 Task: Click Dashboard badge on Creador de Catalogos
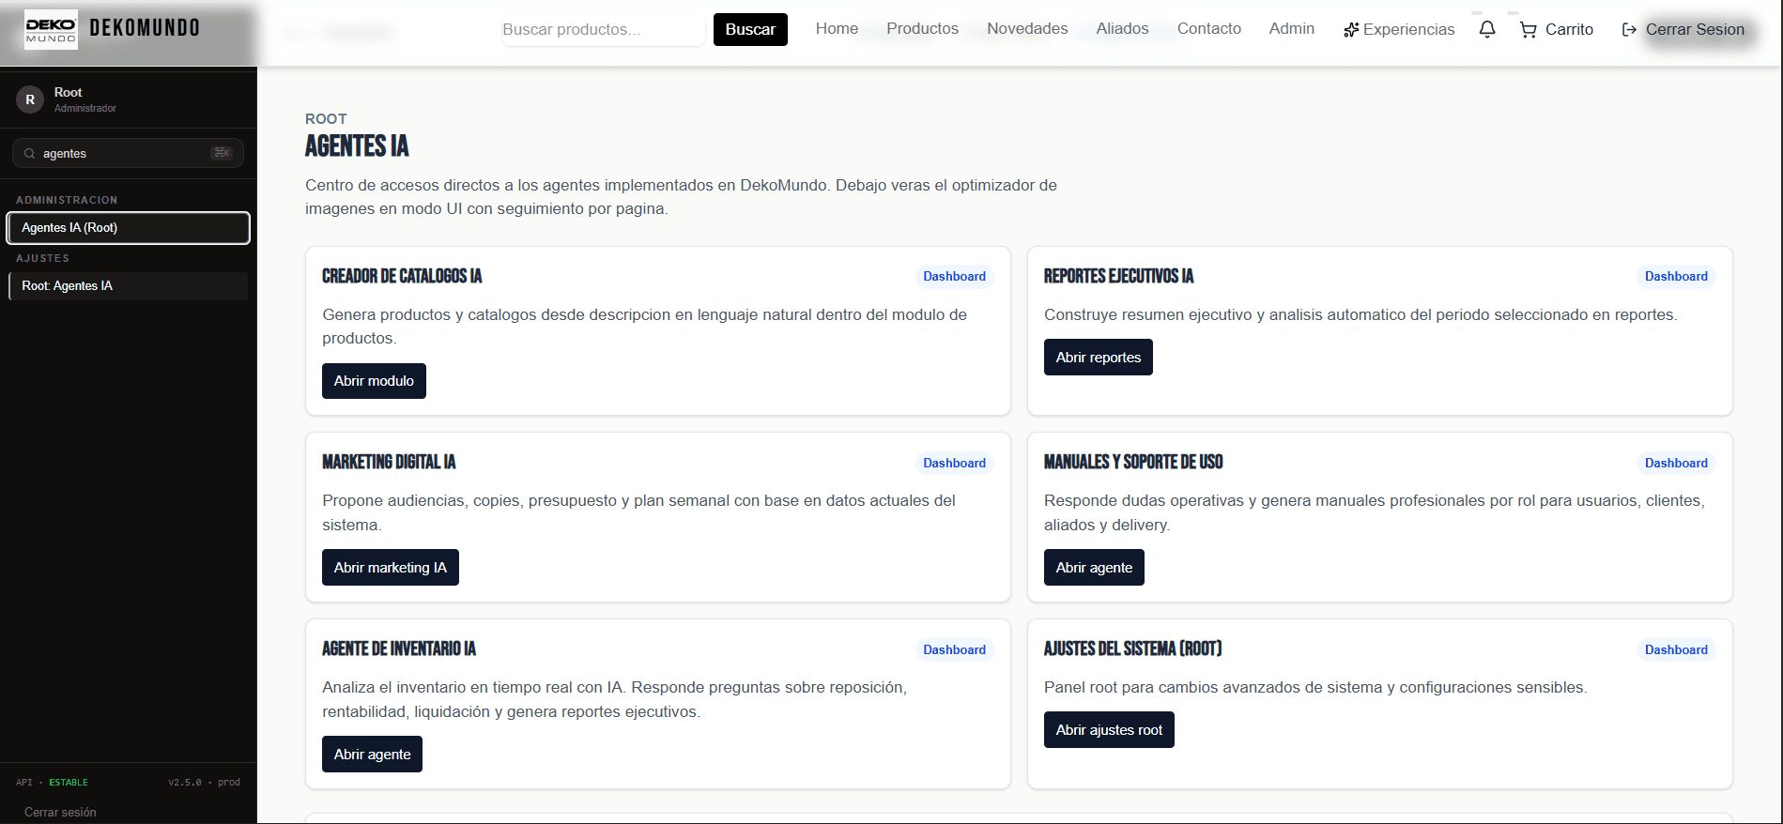tap(954, 277)
